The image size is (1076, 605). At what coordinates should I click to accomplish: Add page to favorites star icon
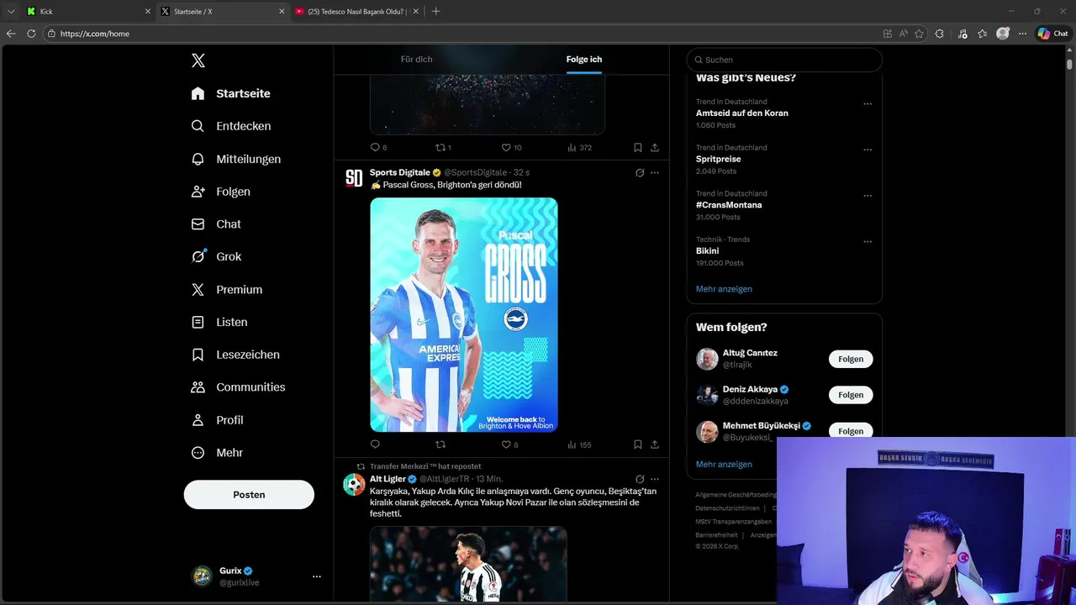[919, 34]
